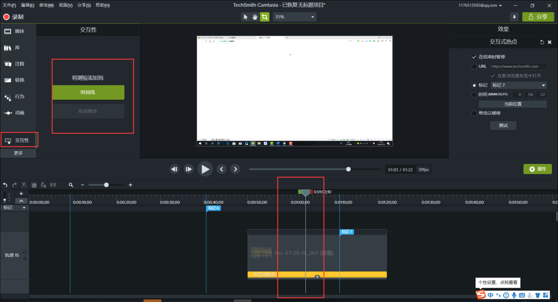Open the 帮助 menu
The height and width of the screenshot is (302, 558).
102,5
